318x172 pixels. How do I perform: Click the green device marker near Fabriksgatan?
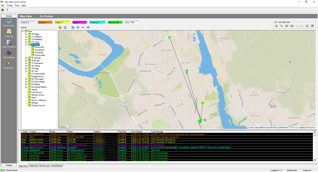(169, 37)
